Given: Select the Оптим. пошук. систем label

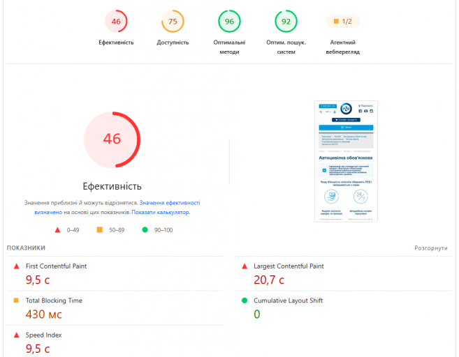Looking at the screenshot, I should point(286,47).
